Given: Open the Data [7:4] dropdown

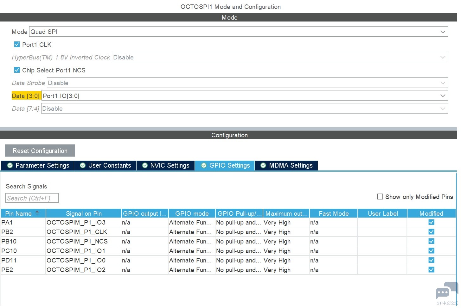Looking at the screenshot, I should (244, 108).
